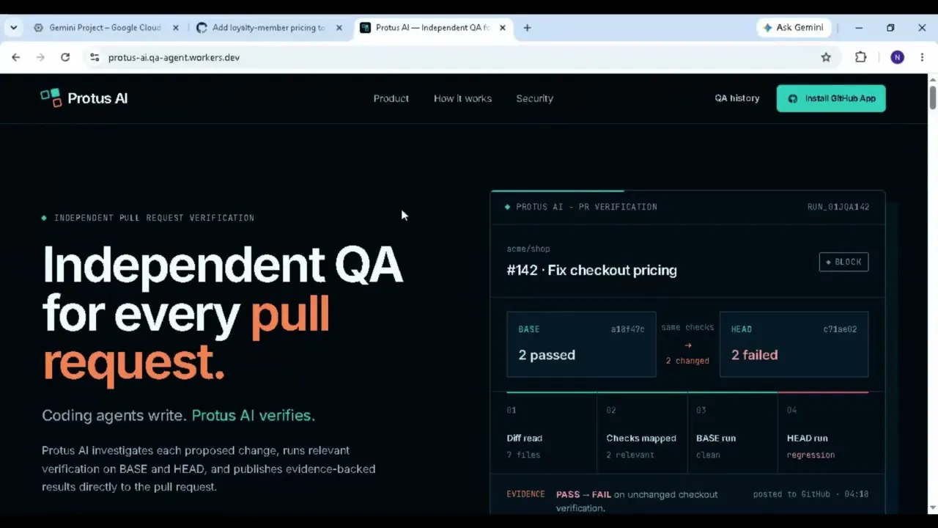Image resolution: width=938 pixels, height=528 pixels.
Task: Open the Product nav link
Action: (x=391, y=98)
